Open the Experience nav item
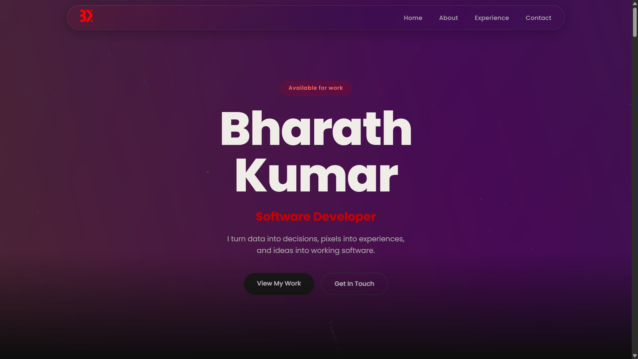The image size is (638, 359). [x=492, y=18]
